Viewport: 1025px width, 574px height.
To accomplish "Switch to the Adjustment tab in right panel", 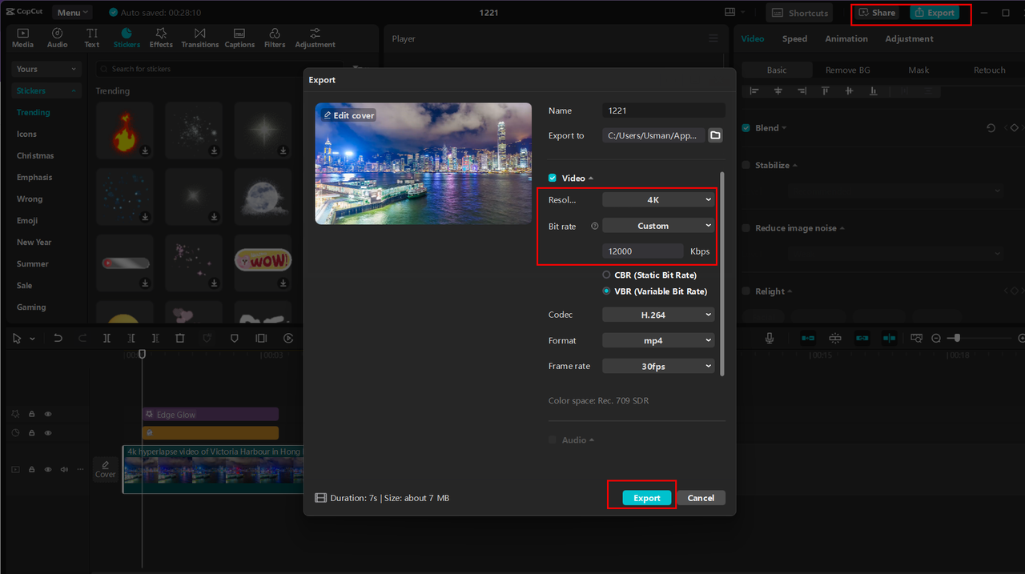I will [909, 38].
